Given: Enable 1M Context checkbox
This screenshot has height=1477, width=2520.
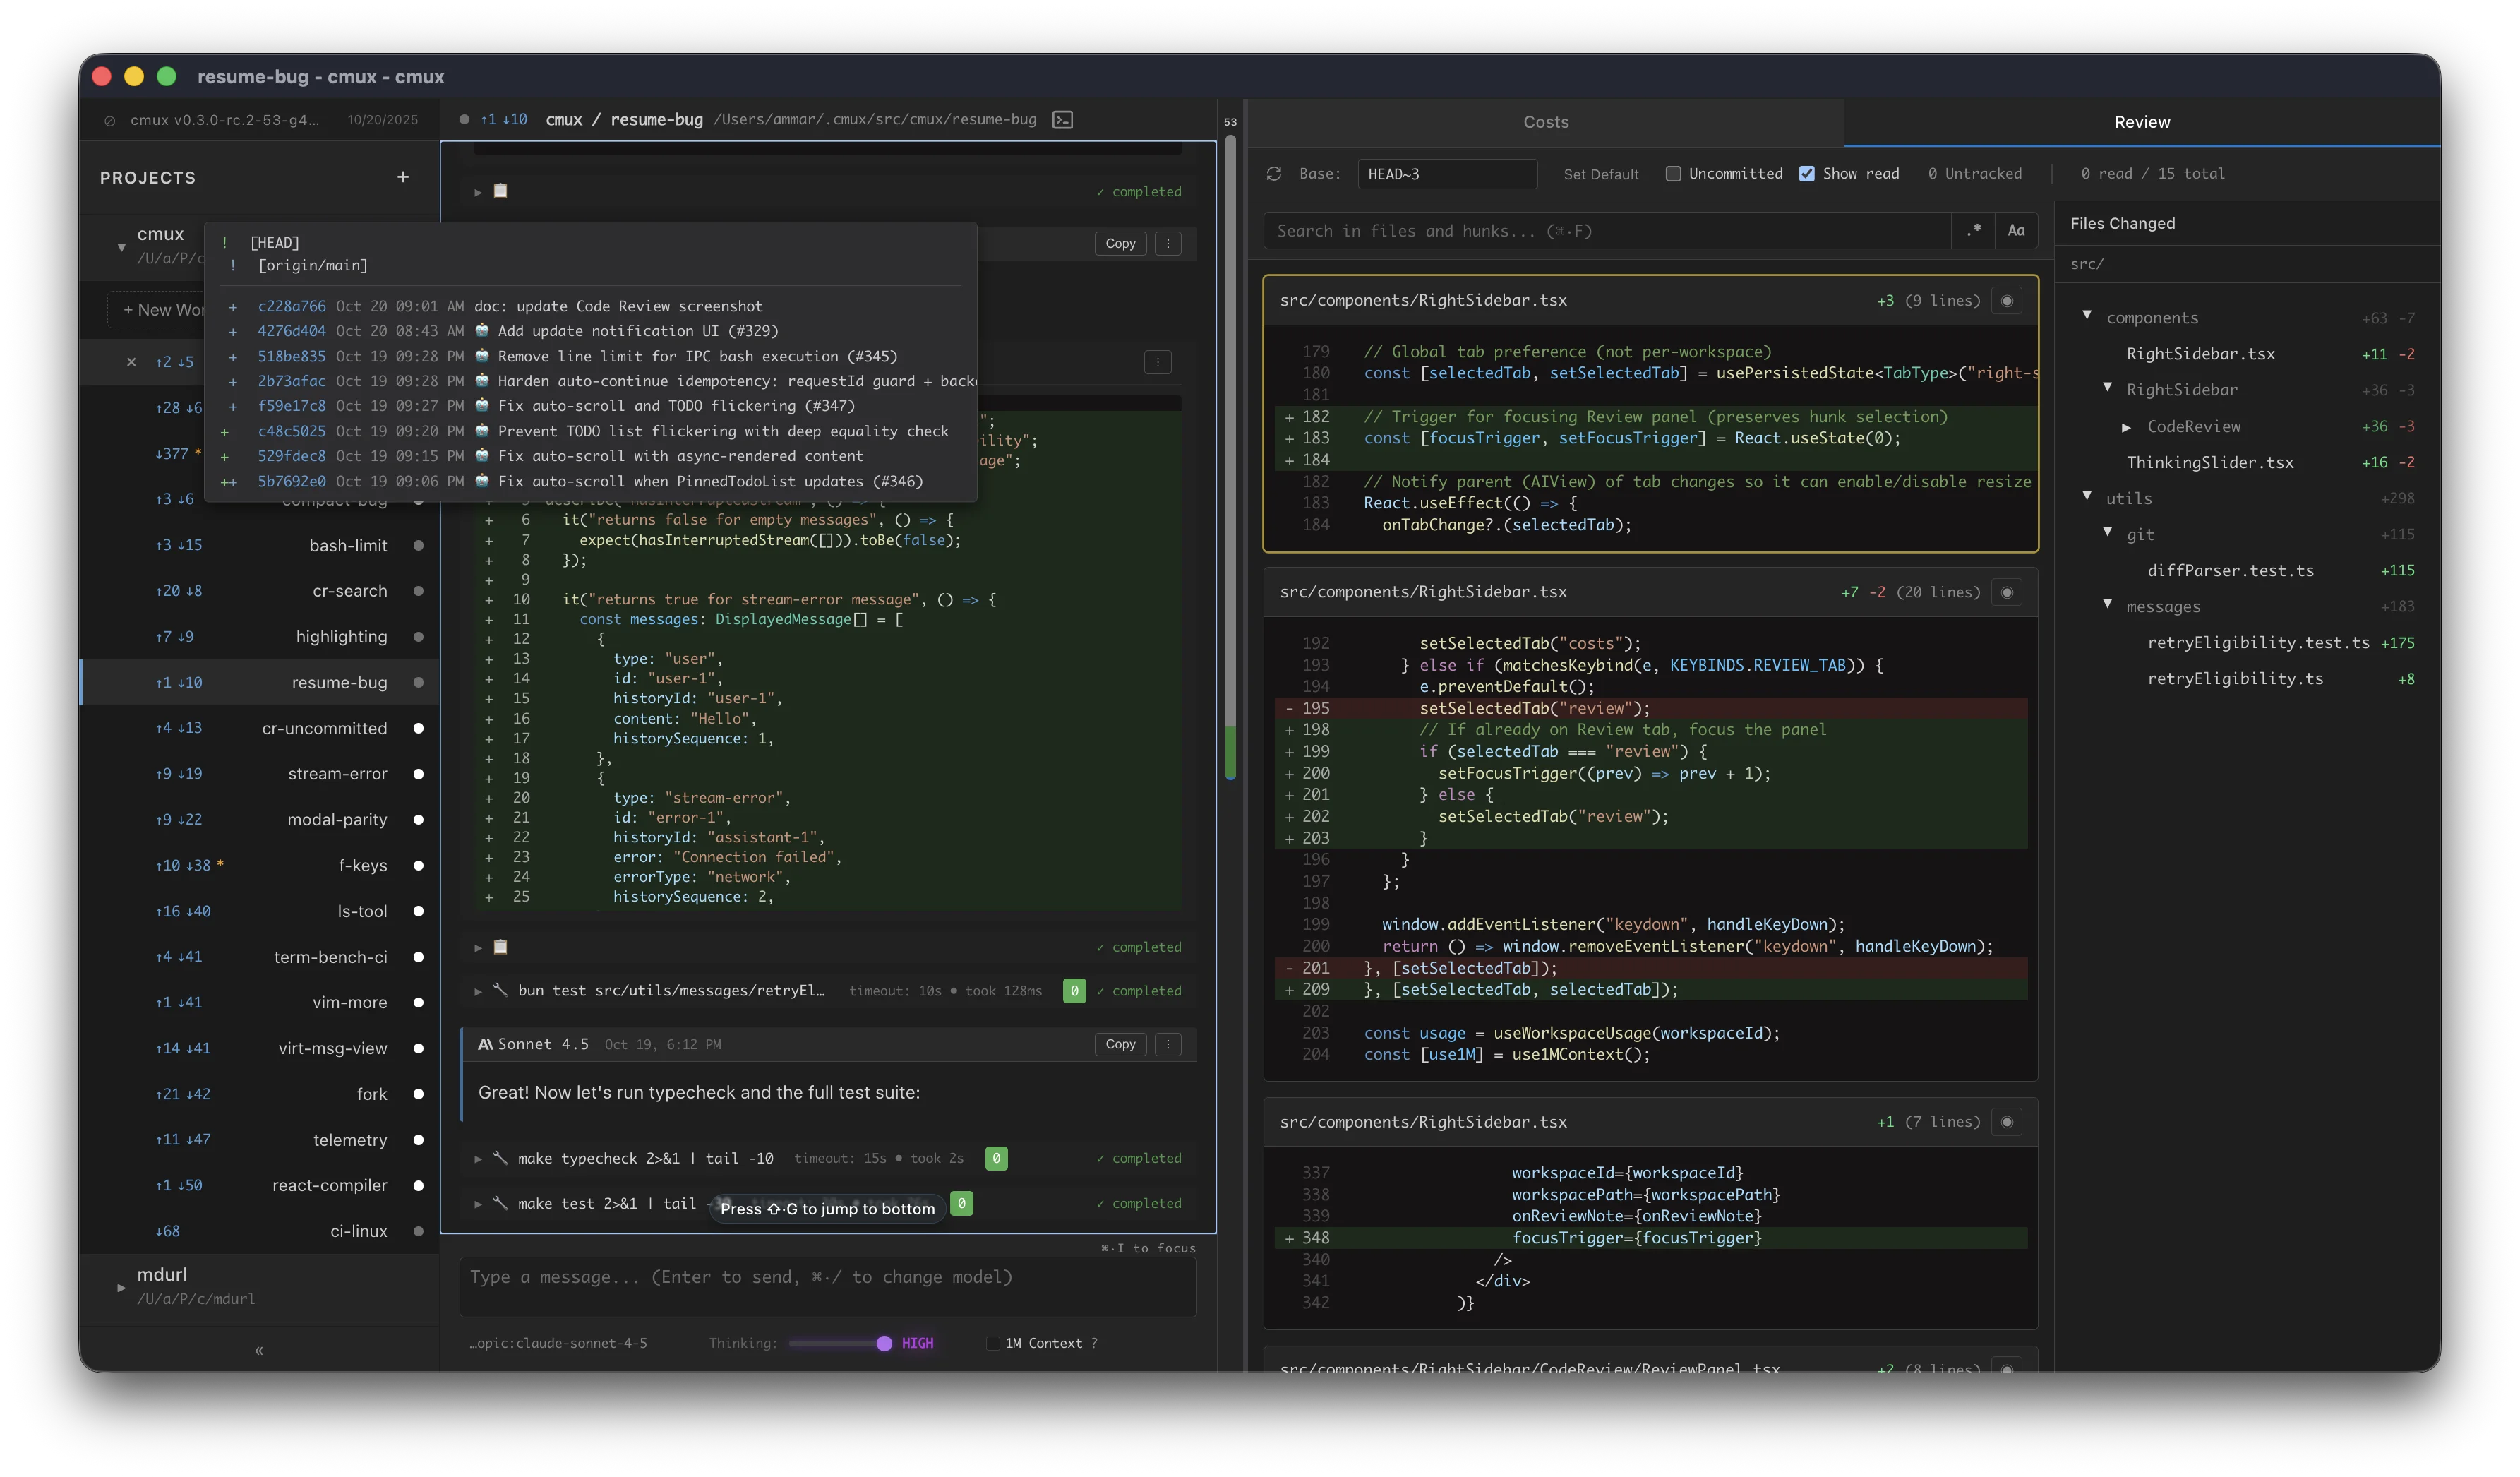Looking at the screenshot, I should tap(993, 1343).
